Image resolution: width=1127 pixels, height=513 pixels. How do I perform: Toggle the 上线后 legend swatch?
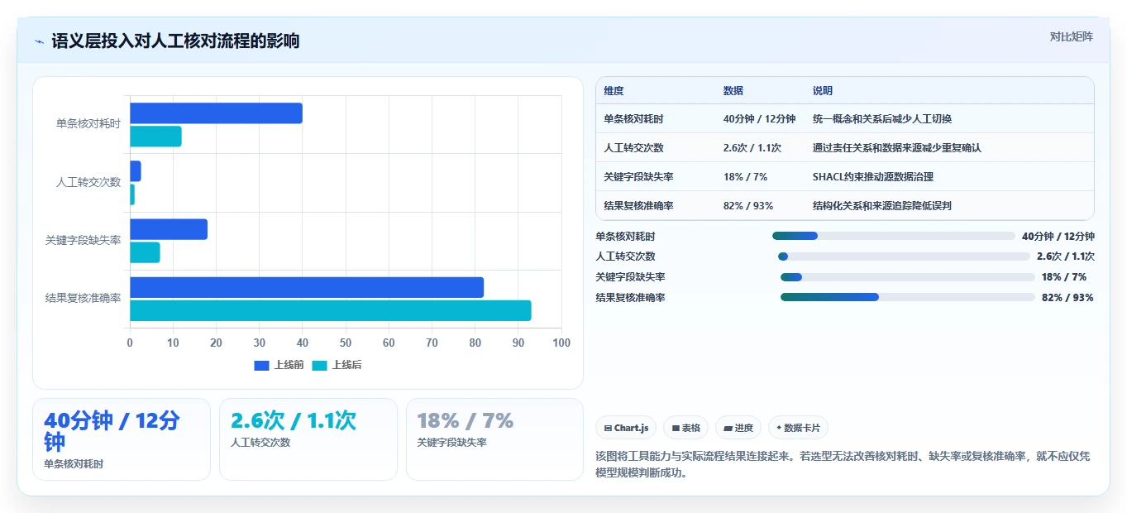click(319, 365)
